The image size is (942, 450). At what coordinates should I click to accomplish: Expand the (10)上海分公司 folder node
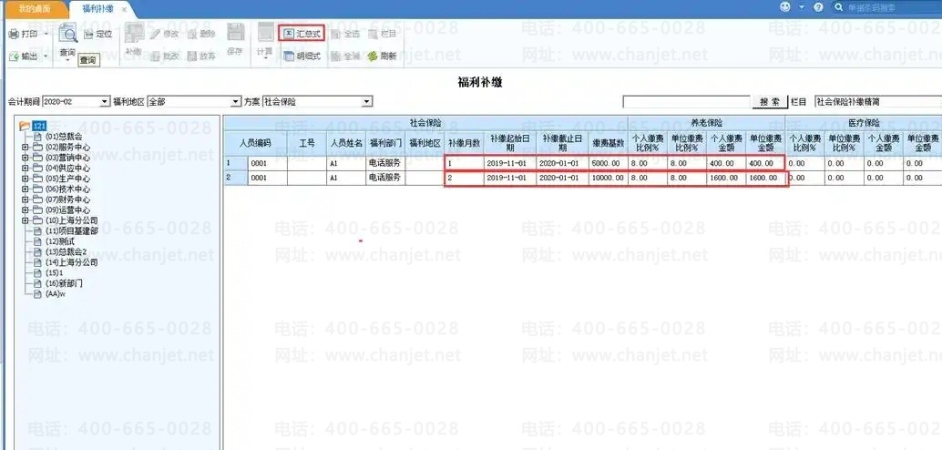(26, 220)
